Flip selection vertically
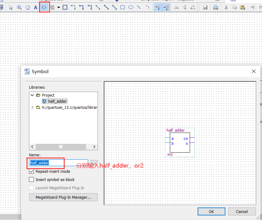This screenshot has width=262, height=220. click(x=185, y=8)
